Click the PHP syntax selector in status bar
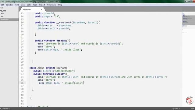Viewport: 195px width, 110px height. tap(192, 109)
